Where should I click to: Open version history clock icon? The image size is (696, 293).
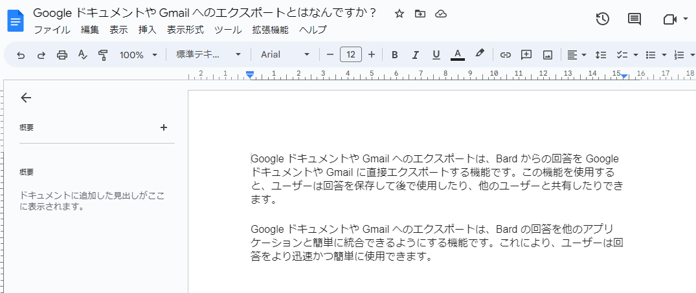(x=602, y=19)
